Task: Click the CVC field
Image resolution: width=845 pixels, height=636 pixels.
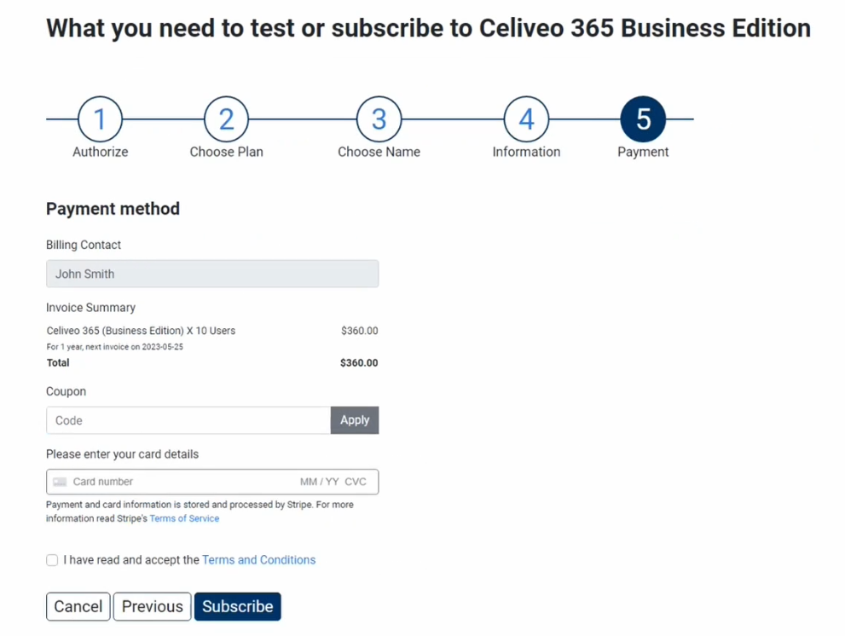Action: pos(356,482)
